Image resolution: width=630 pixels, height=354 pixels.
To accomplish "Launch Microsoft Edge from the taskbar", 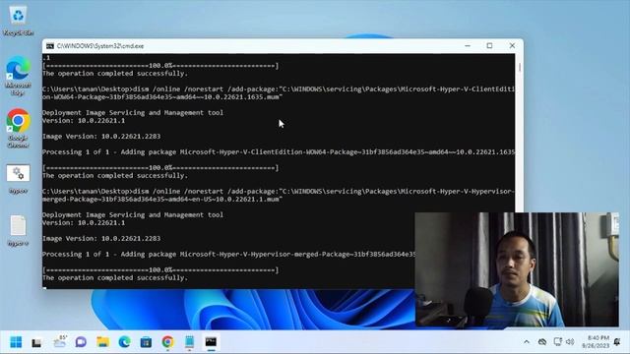I will [125, 342].
